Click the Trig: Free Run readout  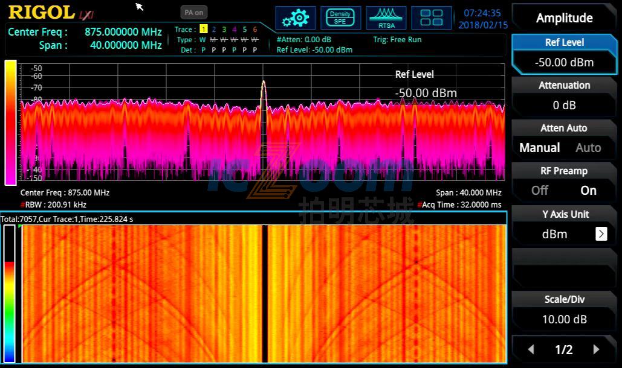pos(397,40)
